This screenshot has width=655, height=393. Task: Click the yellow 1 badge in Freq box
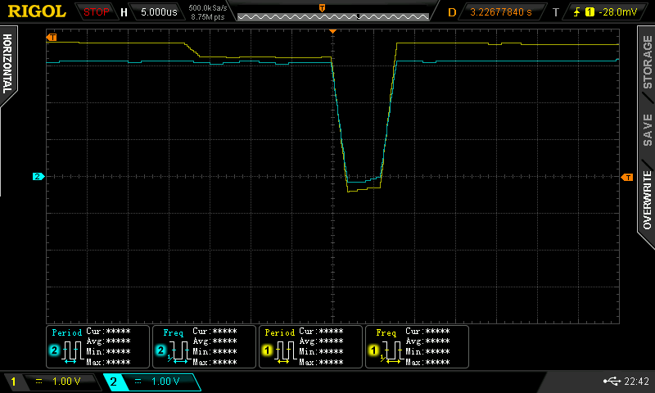373,350
